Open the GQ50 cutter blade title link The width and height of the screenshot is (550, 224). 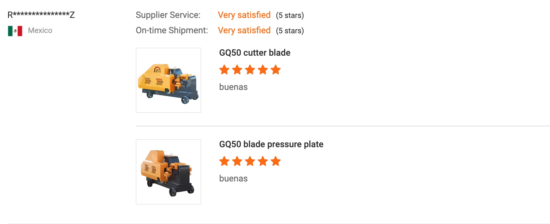click(255, 53)
